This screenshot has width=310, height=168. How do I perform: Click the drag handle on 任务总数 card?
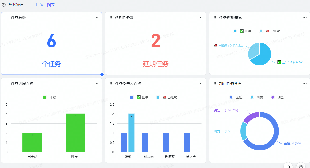coord(7,18)
